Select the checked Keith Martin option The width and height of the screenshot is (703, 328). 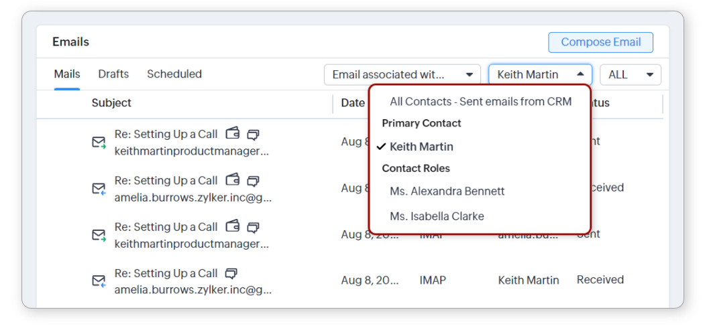421,147
